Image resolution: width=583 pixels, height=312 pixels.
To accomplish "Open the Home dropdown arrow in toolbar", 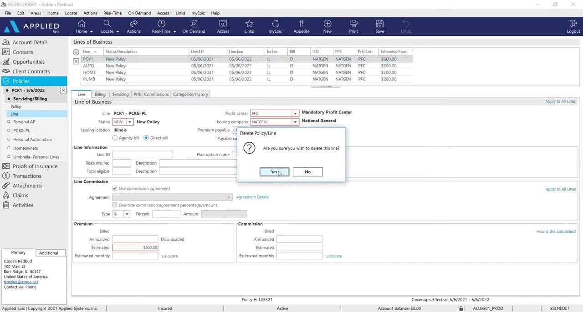I will pos(92,31).
